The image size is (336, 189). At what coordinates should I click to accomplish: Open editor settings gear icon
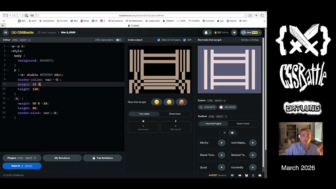[117, 40]
